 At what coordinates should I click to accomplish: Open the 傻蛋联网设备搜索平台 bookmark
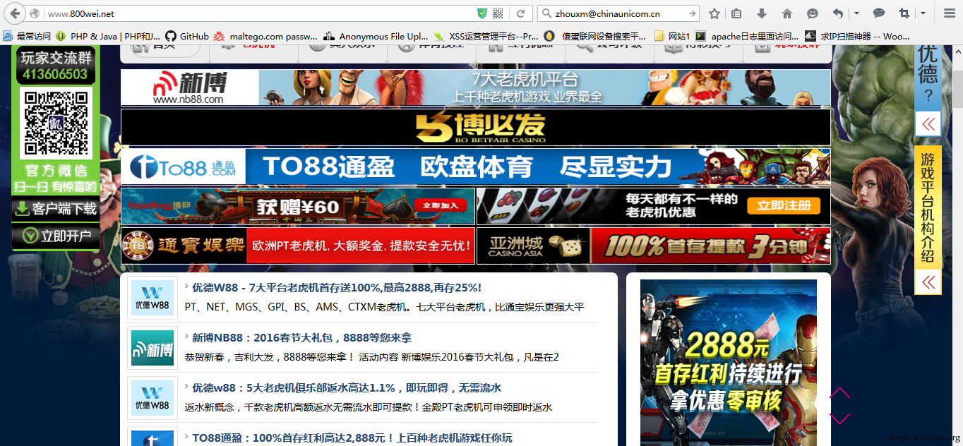click(595, 36)
